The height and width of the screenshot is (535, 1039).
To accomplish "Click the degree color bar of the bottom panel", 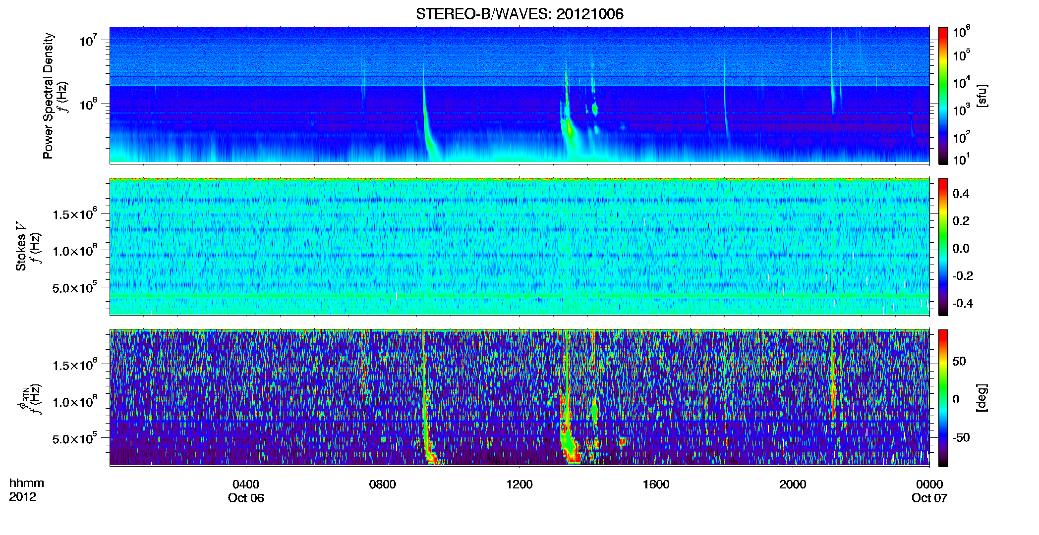I will coord(943,398).
